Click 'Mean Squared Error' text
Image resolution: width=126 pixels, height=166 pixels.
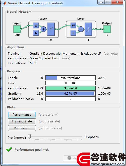click(x=45, y=58)
